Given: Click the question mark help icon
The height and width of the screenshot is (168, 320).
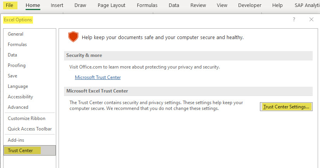Looking at the screenshot, I should [294, 20].
